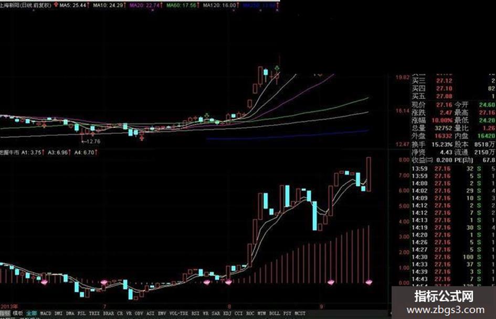Click the green down-arrow marker above latest candle

click(x=277, y=68)
